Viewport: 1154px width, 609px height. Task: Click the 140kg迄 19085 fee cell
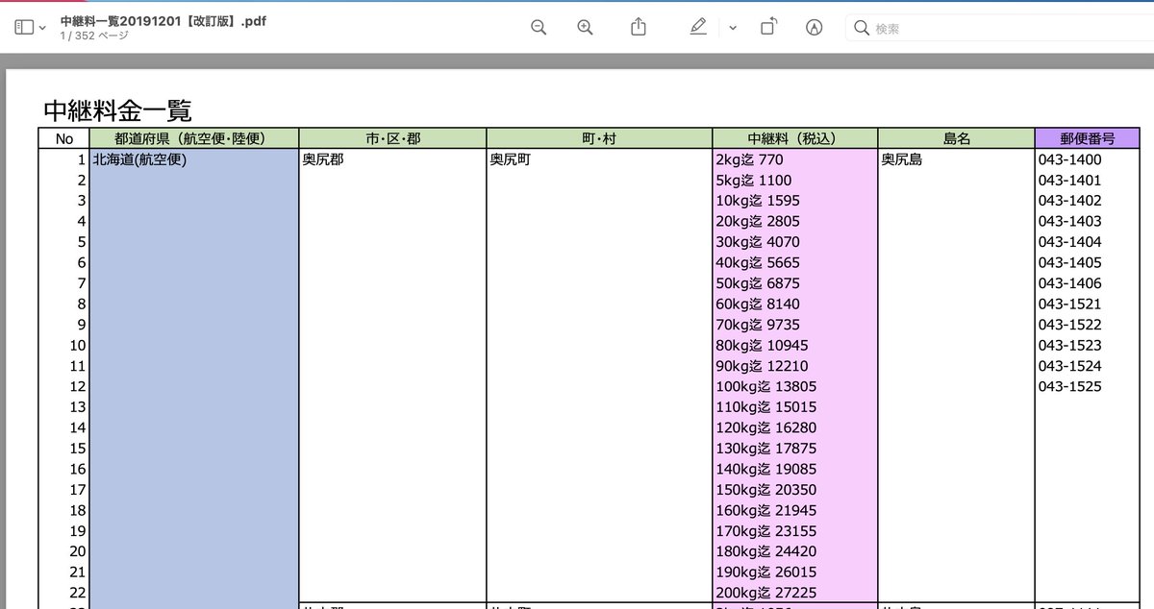[765, 469]
